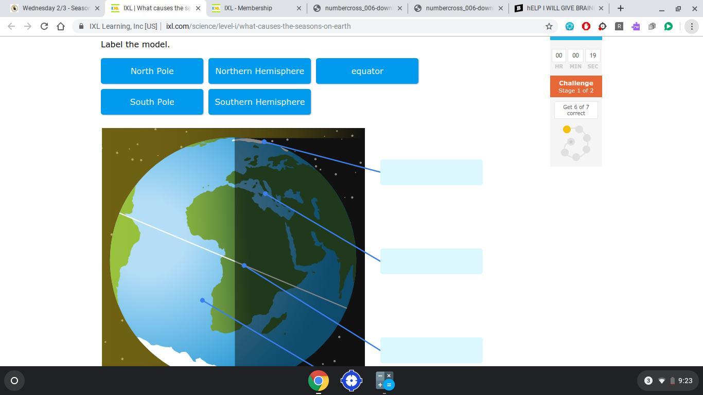Go back to the previous page

(x=11, y=26)
